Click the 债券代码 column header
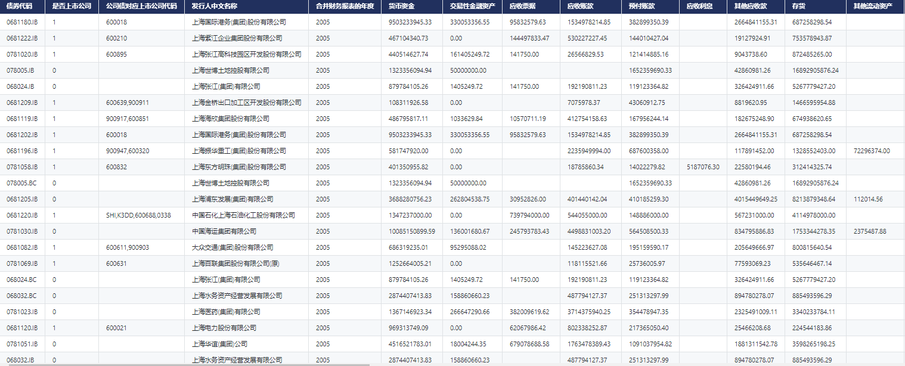The height and width of the screenshot is (366, 905). click(19, 6)
